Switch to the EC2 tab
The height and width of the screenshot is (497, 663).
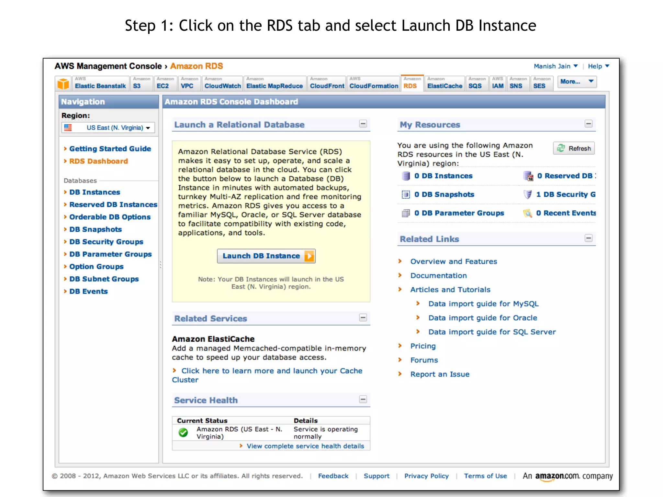point(165,83)
